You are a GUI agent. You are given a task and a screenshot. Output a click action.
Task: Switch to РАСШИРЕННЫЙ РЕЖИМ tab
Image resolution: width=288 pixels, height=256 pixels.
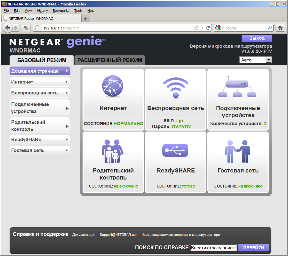[x=110, y=60]
